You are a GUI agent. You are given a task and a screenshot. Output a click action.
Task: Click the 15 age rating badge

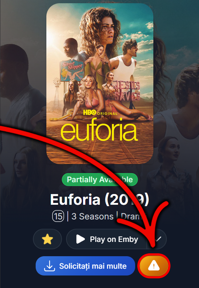tap(58, 217)
